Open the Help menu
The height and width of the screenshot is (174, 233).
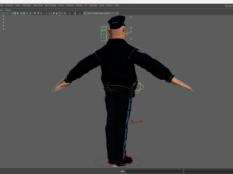(x=117, y=5)
